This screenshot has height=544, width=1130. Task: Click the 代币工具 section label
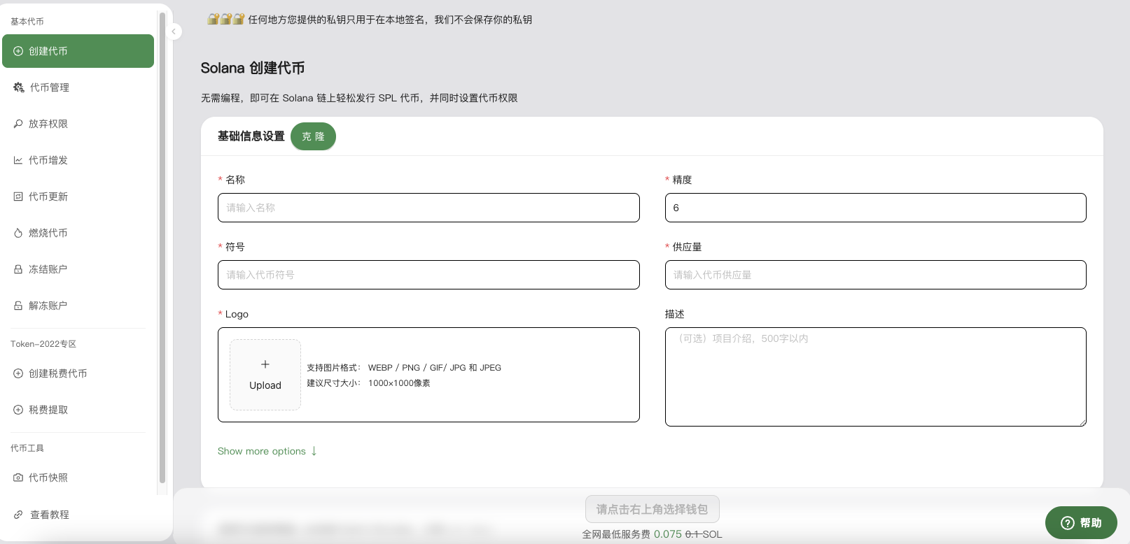[x=27, y=448]
